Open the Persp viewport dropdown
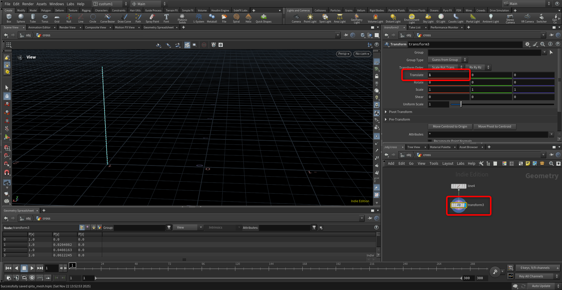 coord(344,54)
